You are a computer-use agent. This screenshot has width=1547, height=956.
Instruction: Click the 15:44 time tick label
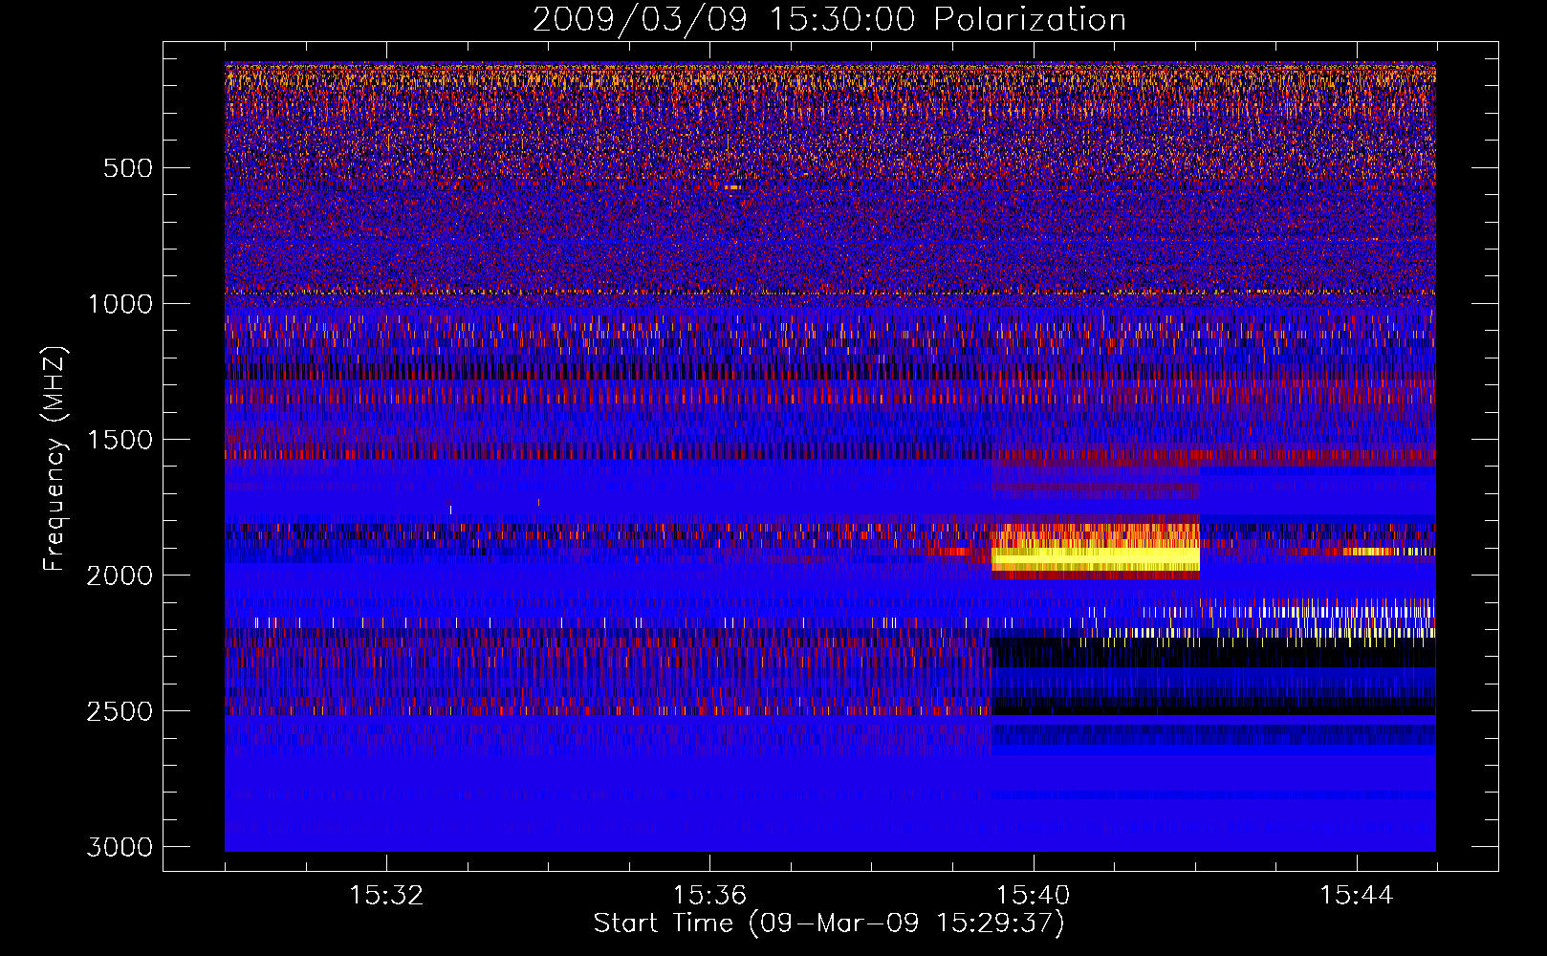[1357, 896]
